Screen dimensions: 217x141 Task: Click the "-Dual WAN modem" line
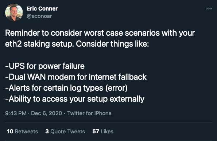pyautogui.click(x=76, y=77)
